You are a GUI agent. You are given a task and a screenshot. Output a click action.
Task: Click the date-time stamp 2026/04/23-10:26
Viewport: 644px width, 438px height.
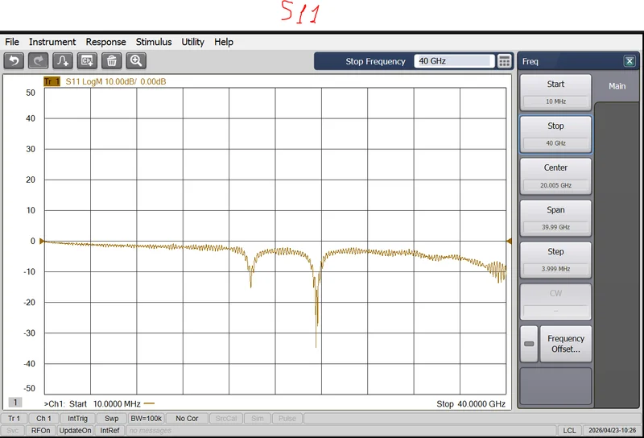(612, 430)
